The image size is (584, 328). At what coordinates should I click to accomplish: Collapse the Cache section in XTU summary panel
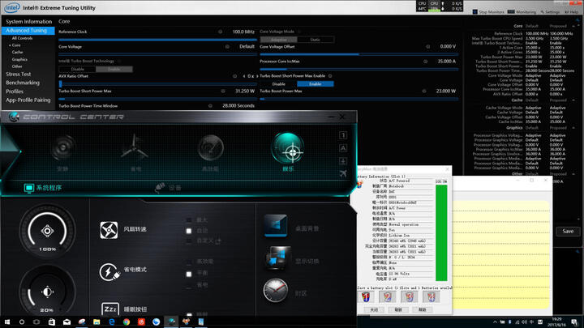click(x=574, y=100)
